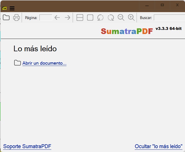
Task: Click folder icon beside Abrir un documento
Action: (x=18, y=63)
